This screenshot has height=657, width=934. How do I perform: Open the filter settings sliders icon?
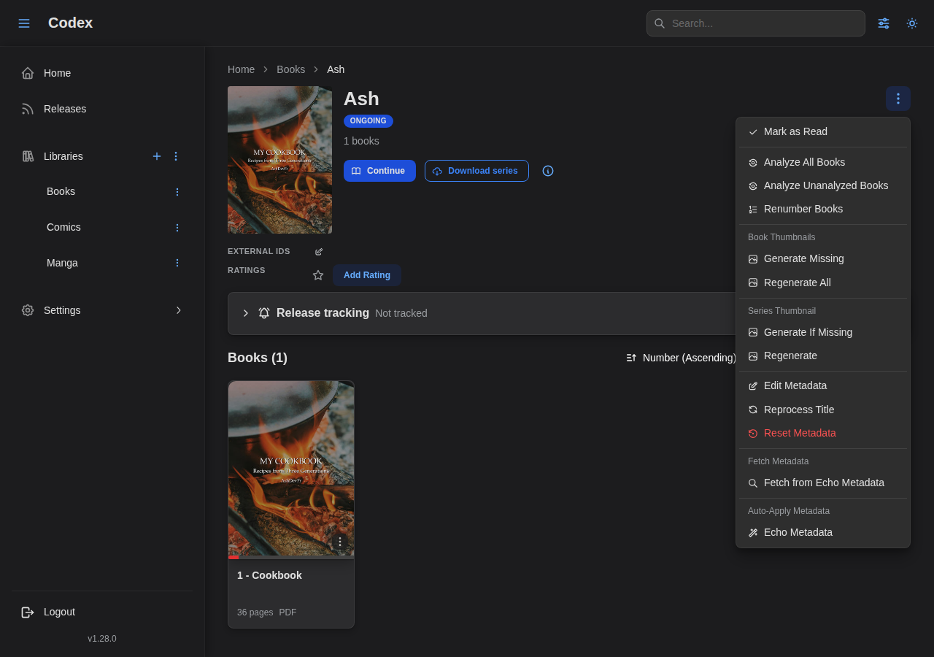[884, 23]
